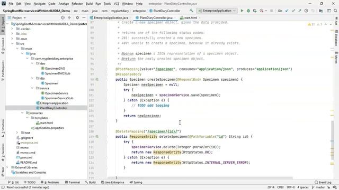Go to next highlighted error arrow

[x=331, y=24]
